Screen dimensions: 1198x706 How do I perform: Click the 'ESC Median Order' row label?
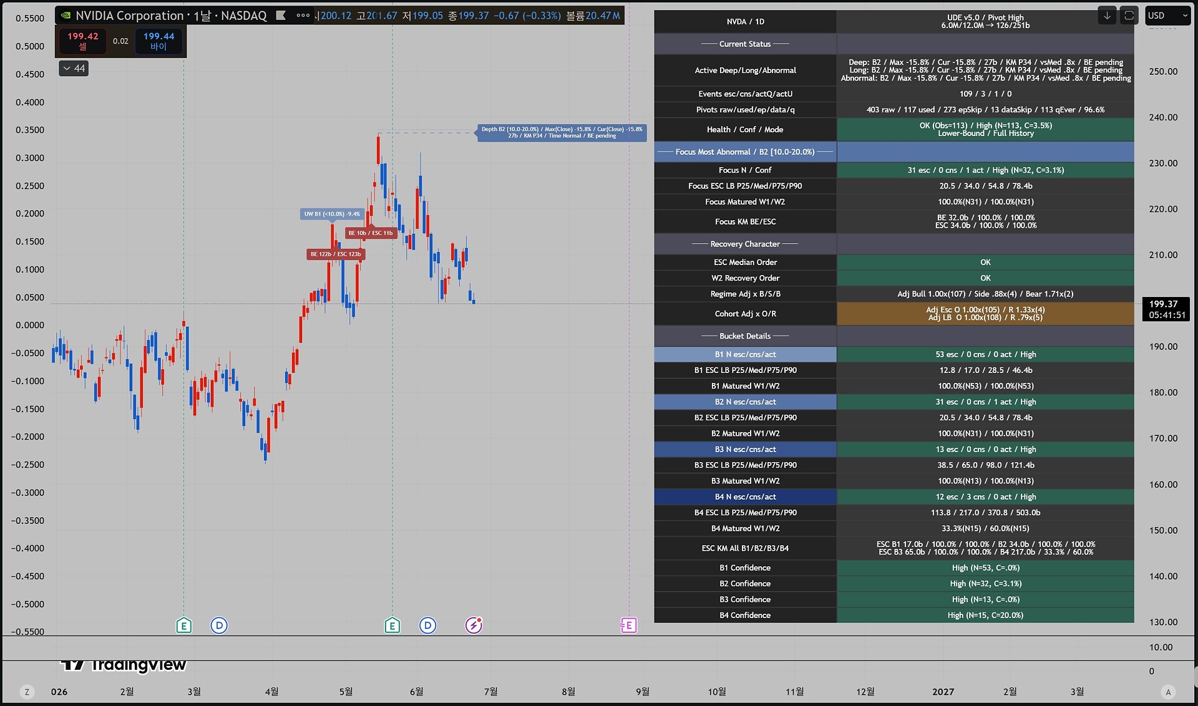745,262
